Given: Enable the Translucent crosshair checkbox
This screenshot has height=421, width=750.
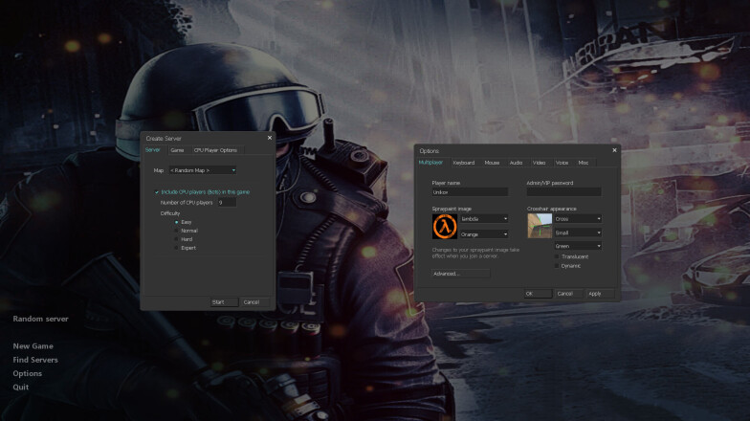Looking at the screenshot, I should (x=559, y=256).
